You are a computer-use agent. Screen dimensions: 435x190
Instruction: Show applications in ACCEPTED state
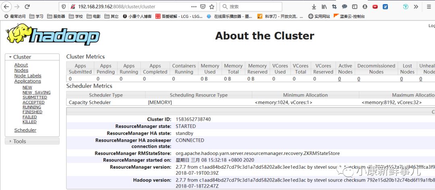tap(33, 102)
